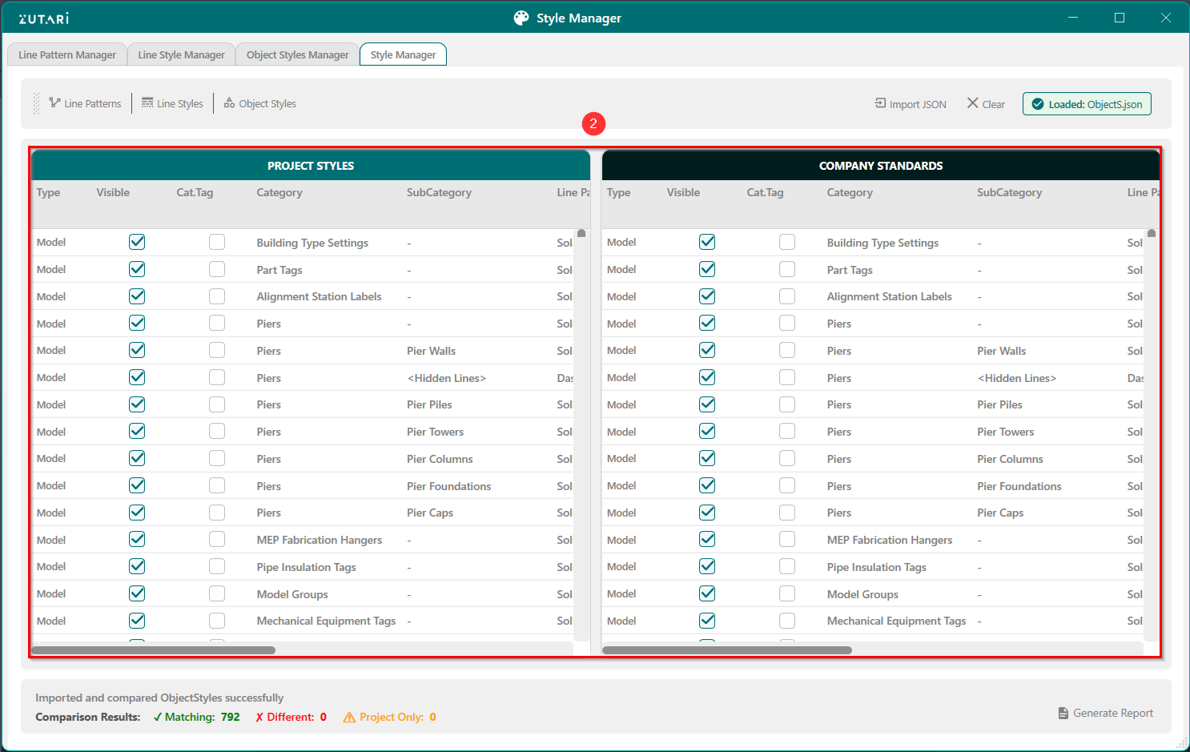The image size is (1190, 752).
Task: Click the Import JSON icon
Action: point(880,103)
